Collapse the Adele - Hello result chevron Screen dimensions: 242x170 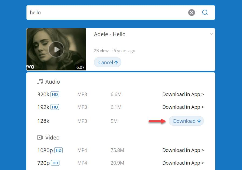211,34
